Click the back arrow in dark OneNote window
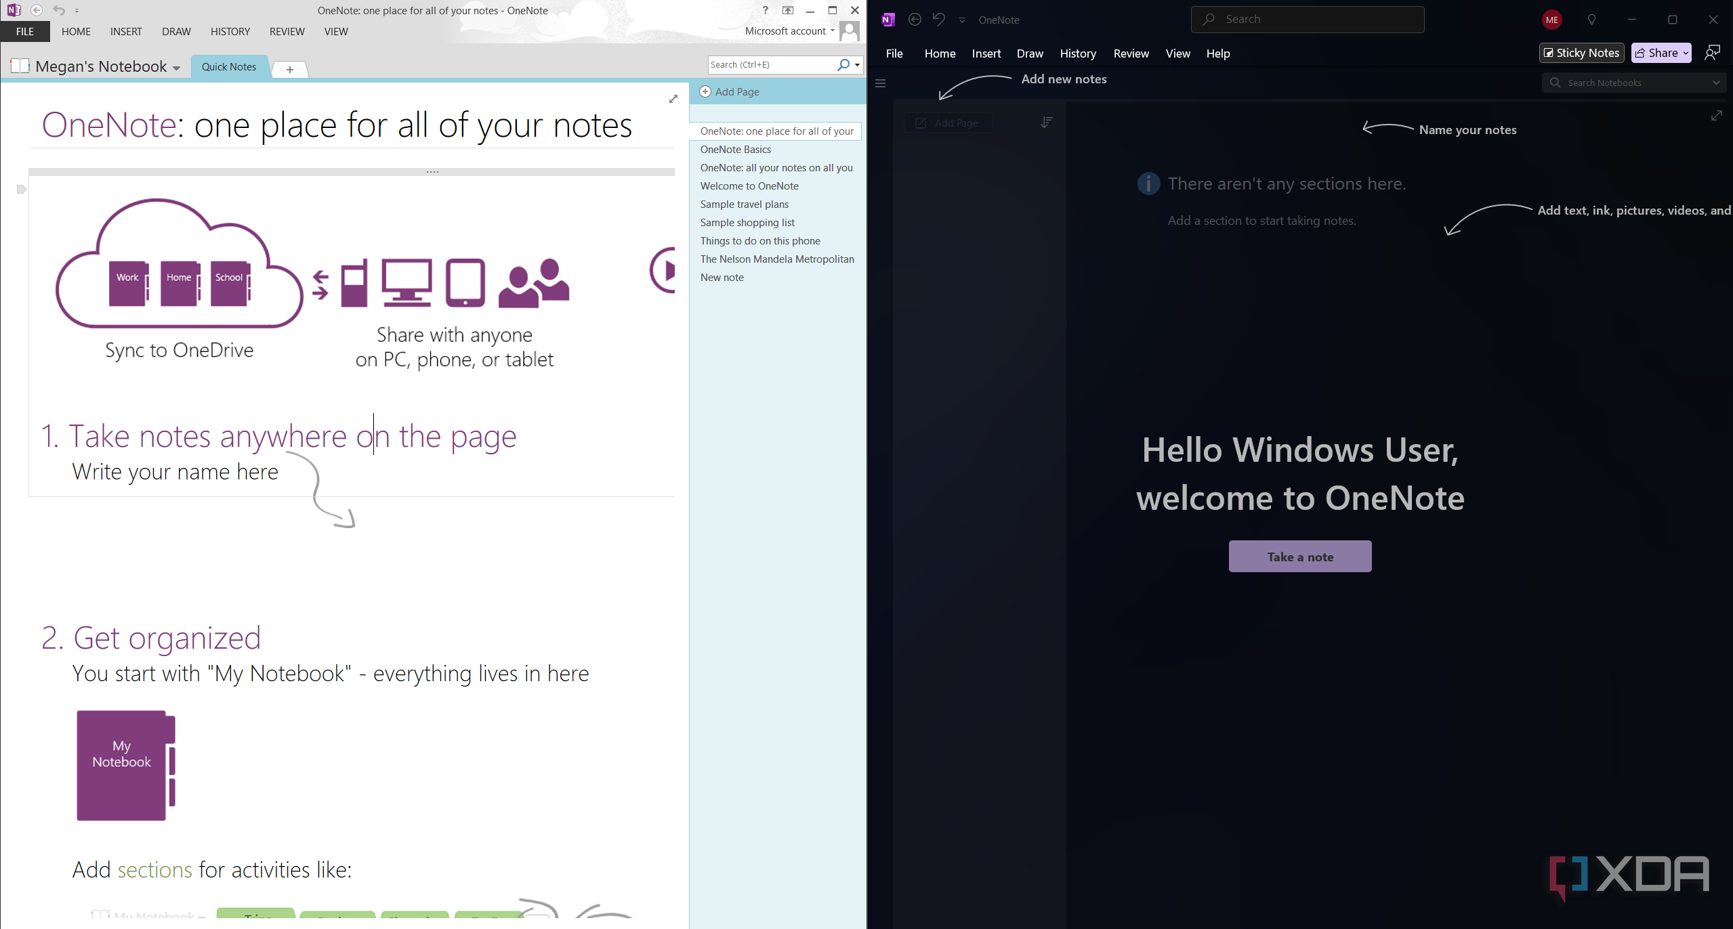 (x=915, y=20)
